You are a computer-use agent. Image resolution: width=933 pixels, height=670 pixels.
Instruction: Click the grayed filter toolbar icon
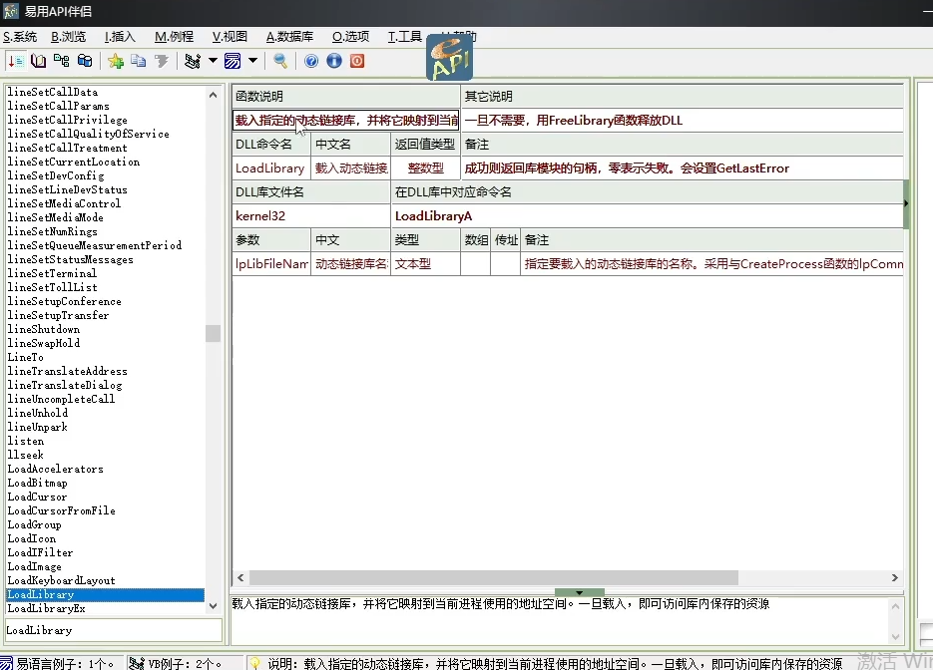tap(162, 61)
